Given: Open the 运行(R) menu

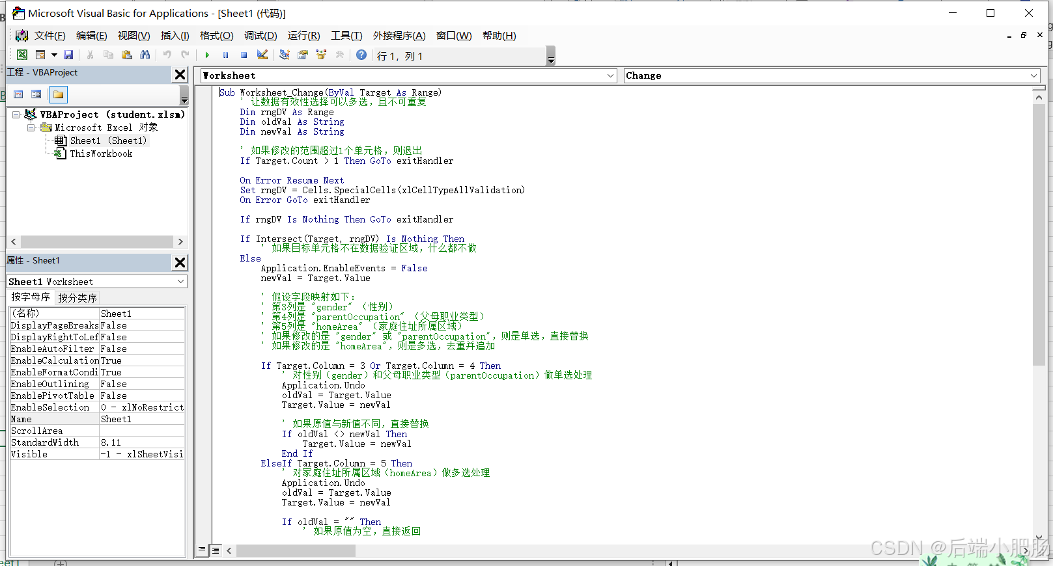Looking at the screenshot, I should (x=303, y=36).
